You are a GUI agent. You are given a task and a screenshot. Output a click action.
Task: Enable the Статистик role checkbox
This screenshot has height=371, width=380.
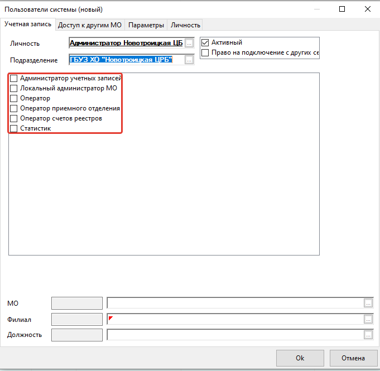pos(13,128)
